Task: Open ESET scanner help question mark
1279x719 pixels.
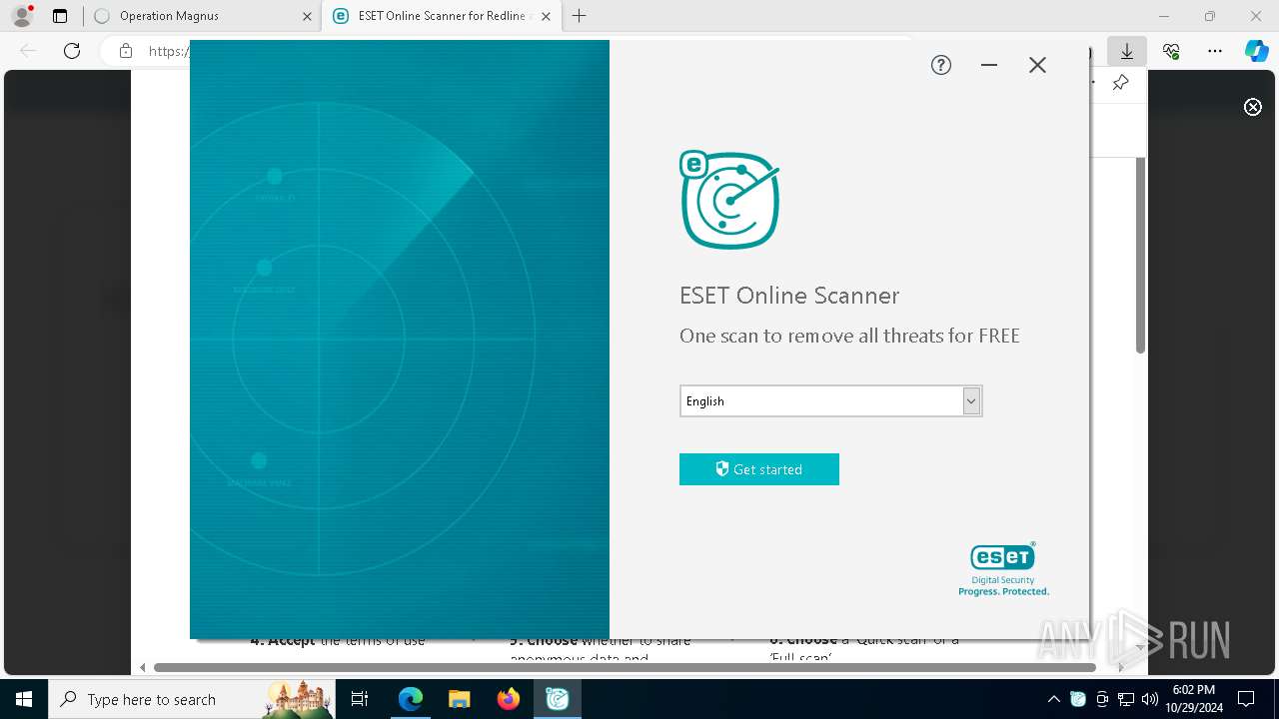Action: point(941,65)
